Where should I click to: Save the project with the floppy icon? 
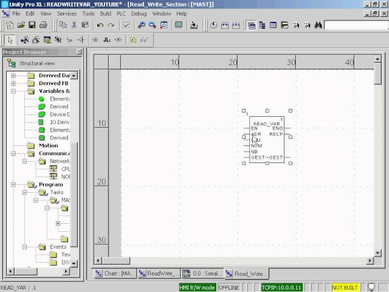click(32, 25)
